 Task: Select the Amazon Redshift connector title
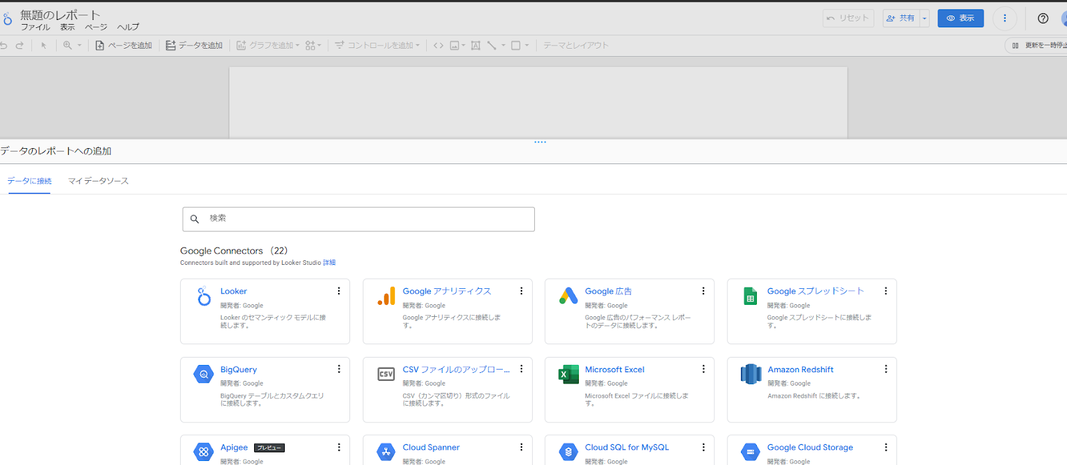click(x=800, y=370)
